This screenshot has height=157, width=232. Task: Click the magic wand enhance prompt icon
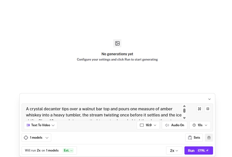199,109
